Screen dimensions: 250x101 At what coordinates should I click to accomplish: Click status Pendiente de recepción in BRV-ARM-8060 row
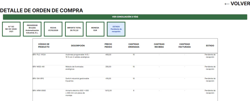[210, 92]
